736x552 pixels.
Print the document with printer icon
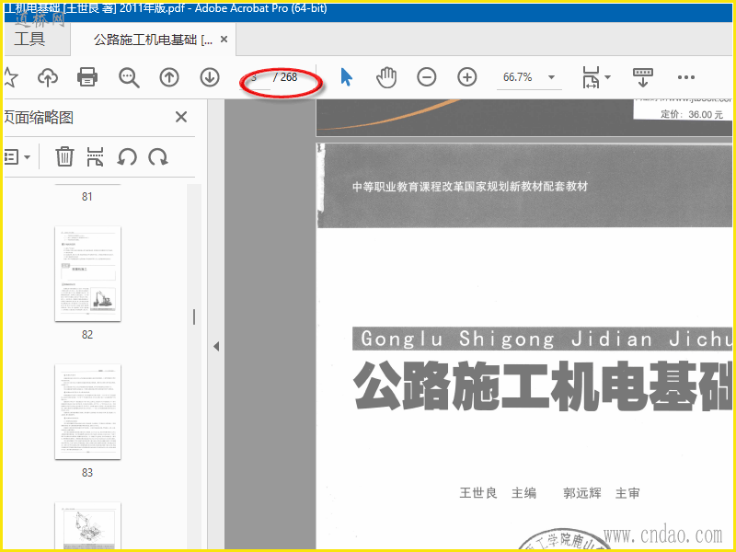[87, 77]
